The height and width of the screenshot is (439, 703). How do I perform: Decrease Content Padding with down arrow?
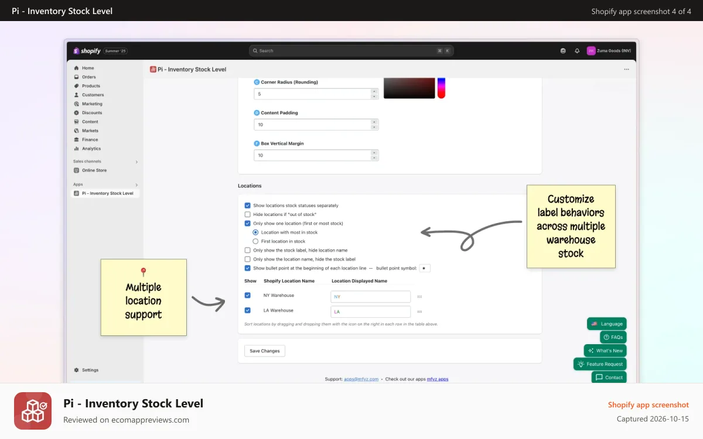point(374,127)
